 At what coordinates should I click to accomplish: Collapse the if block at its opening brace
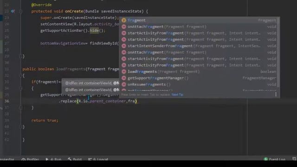20,89
